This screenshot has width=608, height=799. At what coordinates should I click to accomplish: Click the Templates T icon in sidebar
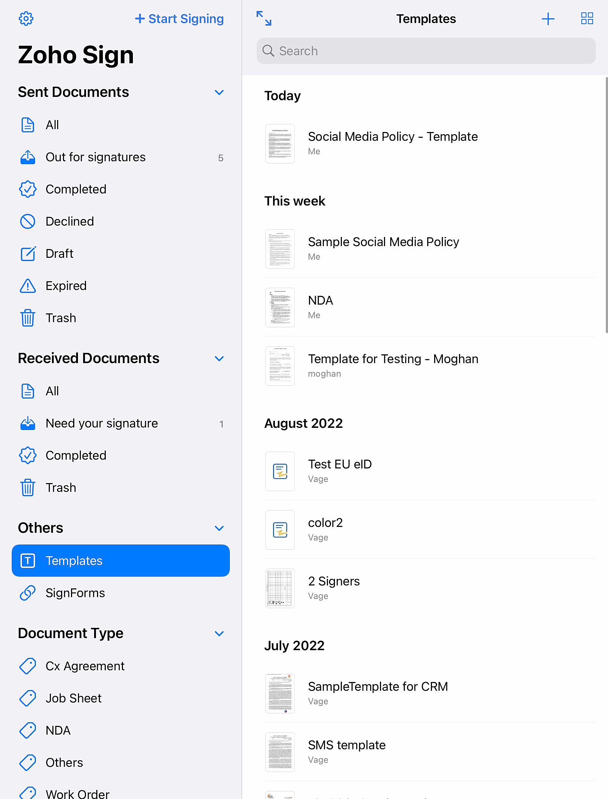click(x=28, y=561)
